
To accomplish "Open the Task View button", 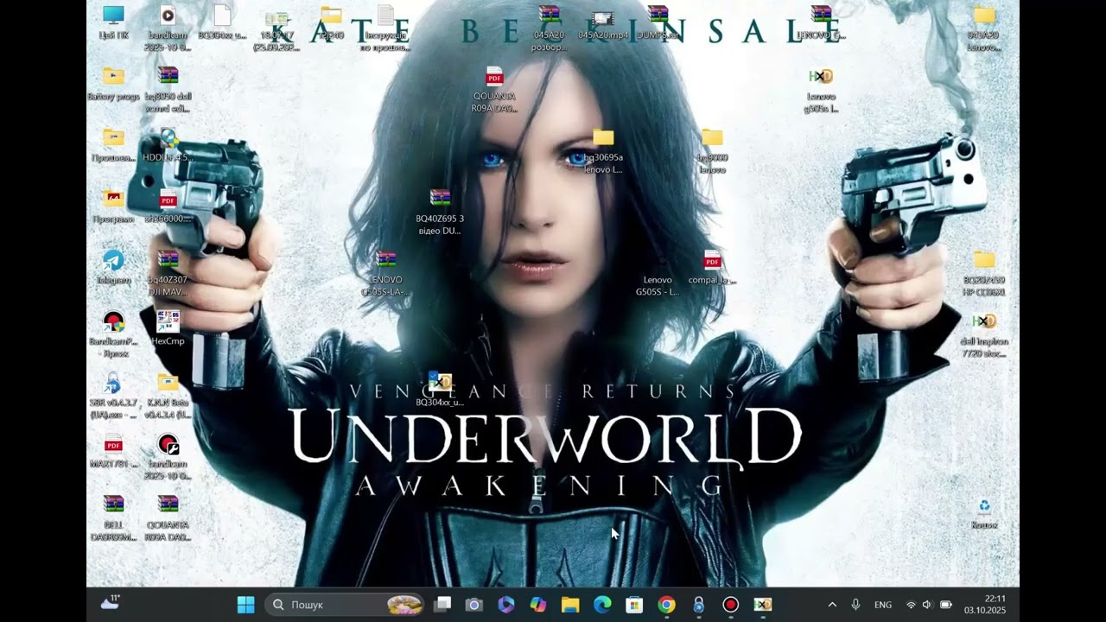I will point(442,605).
